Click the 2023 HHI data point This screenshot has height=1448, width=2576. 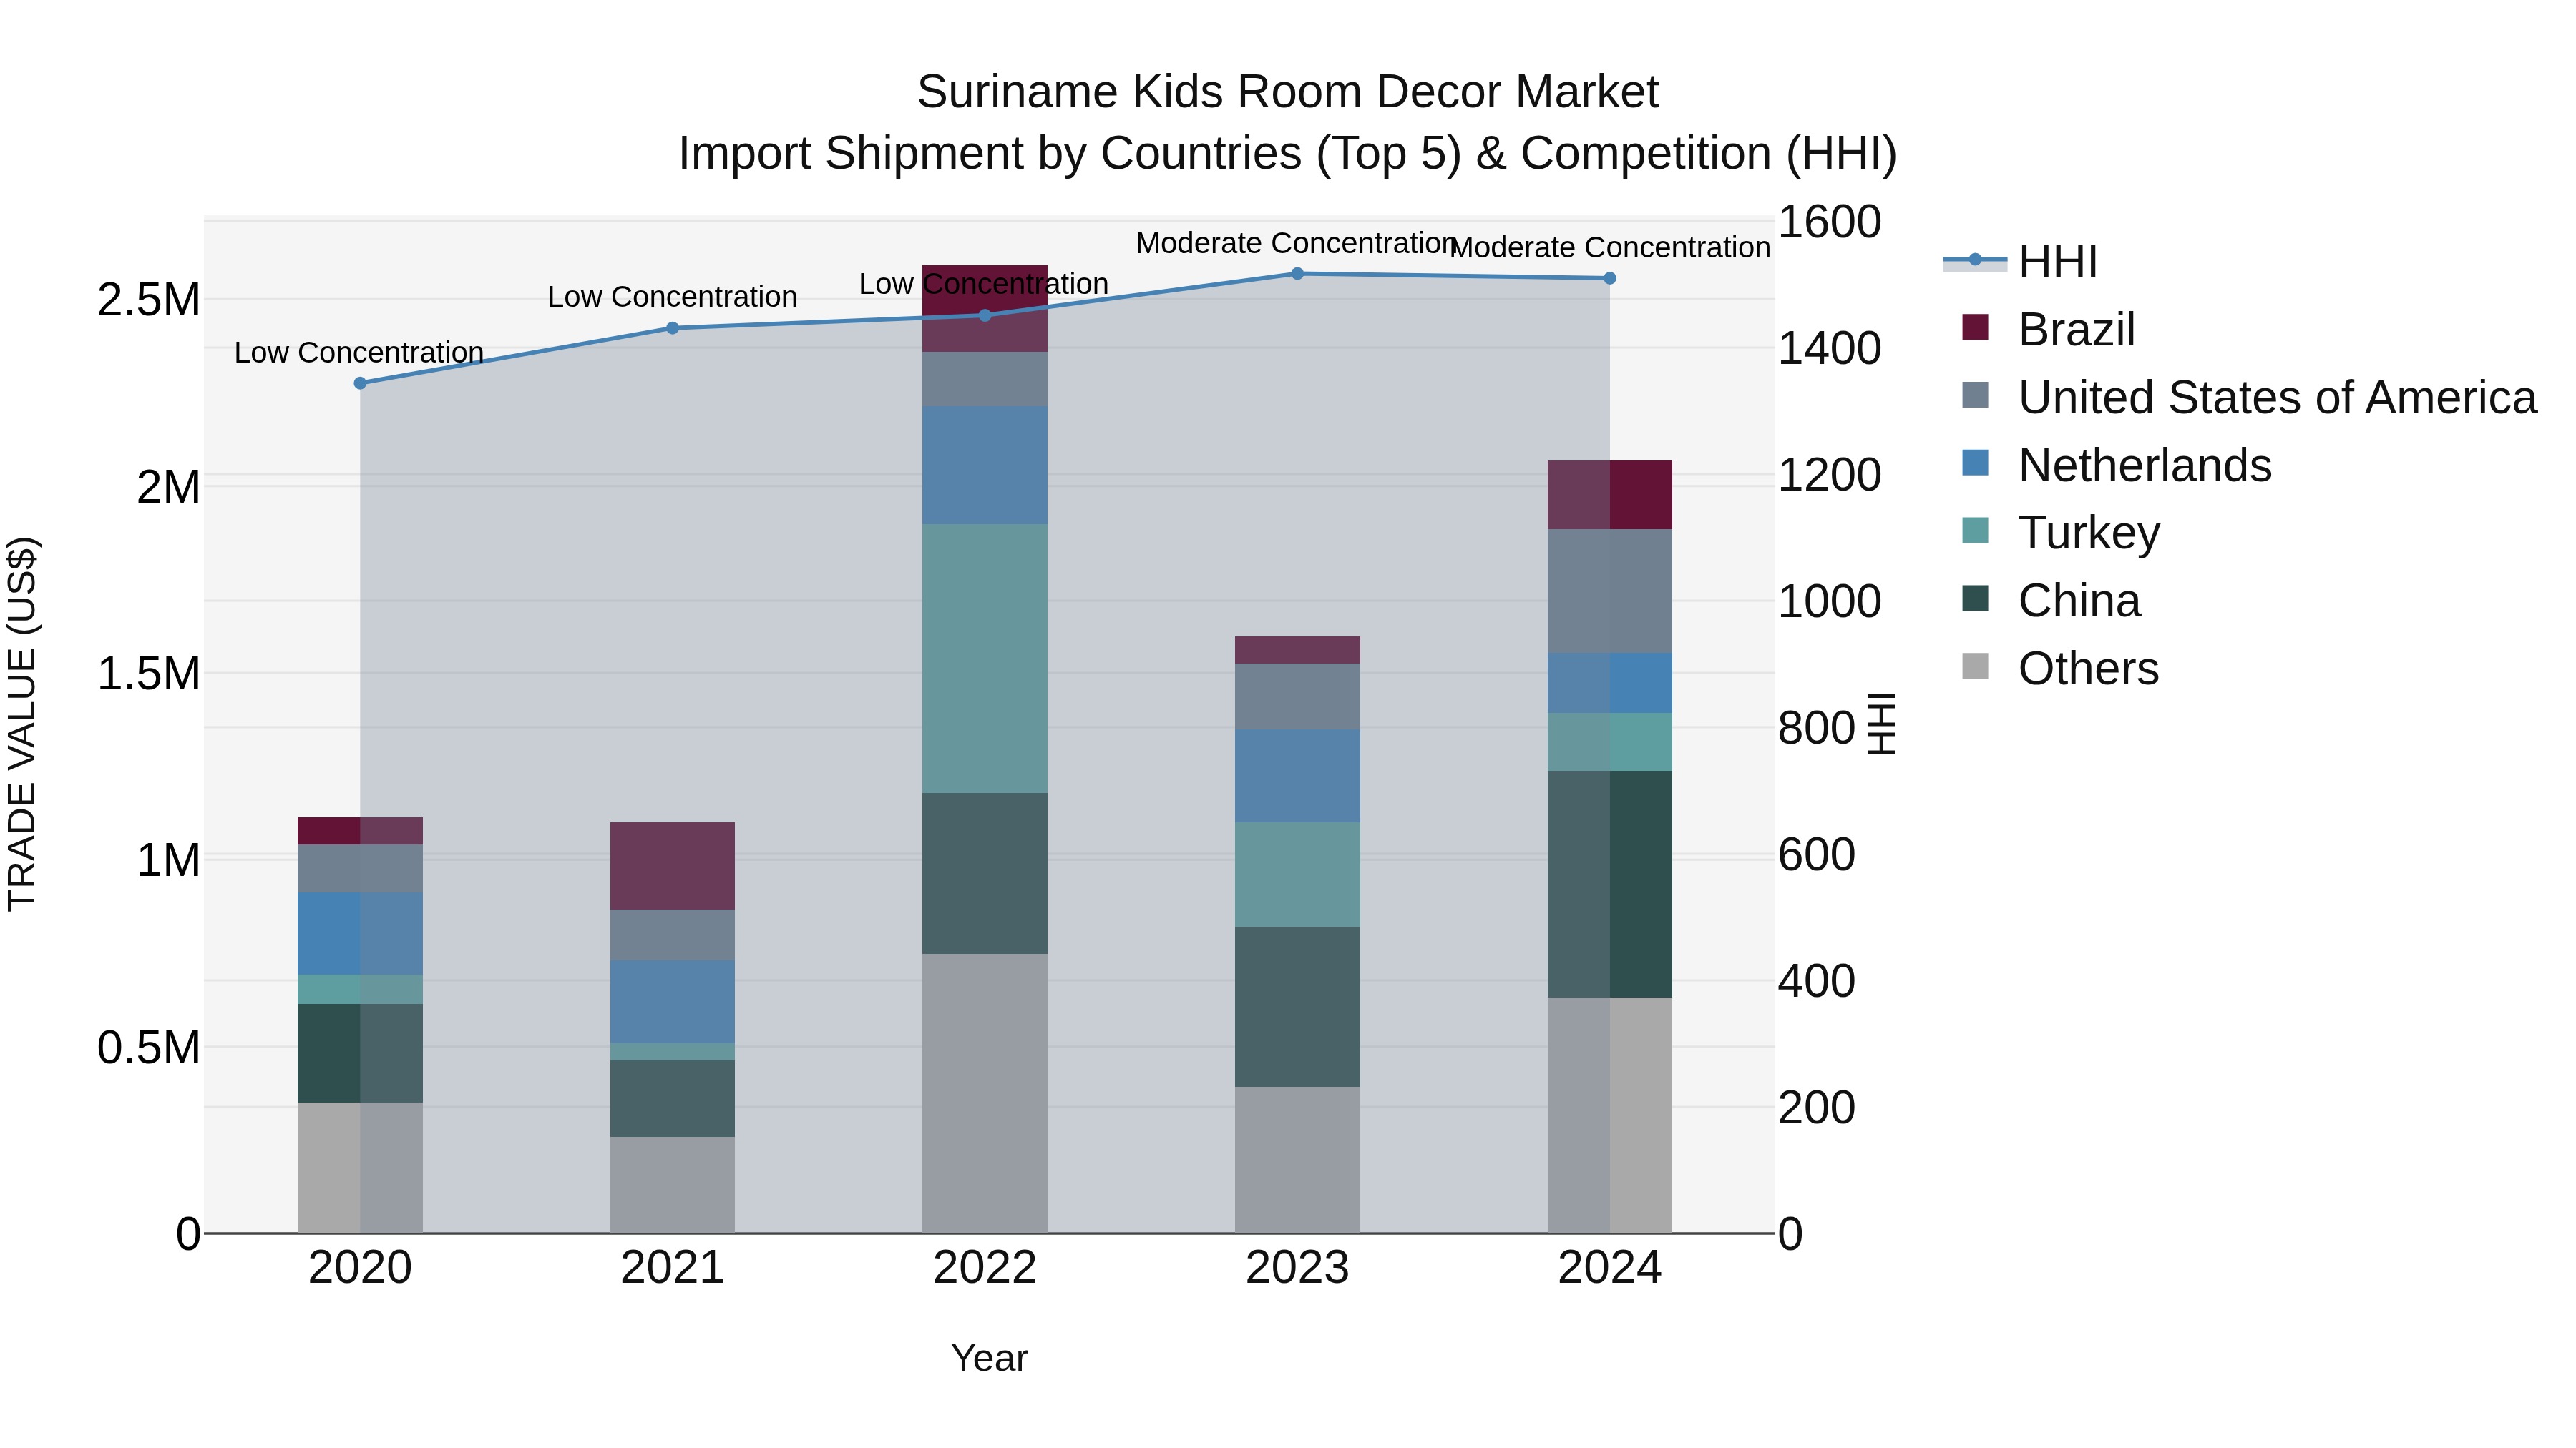pos(1297,274)
